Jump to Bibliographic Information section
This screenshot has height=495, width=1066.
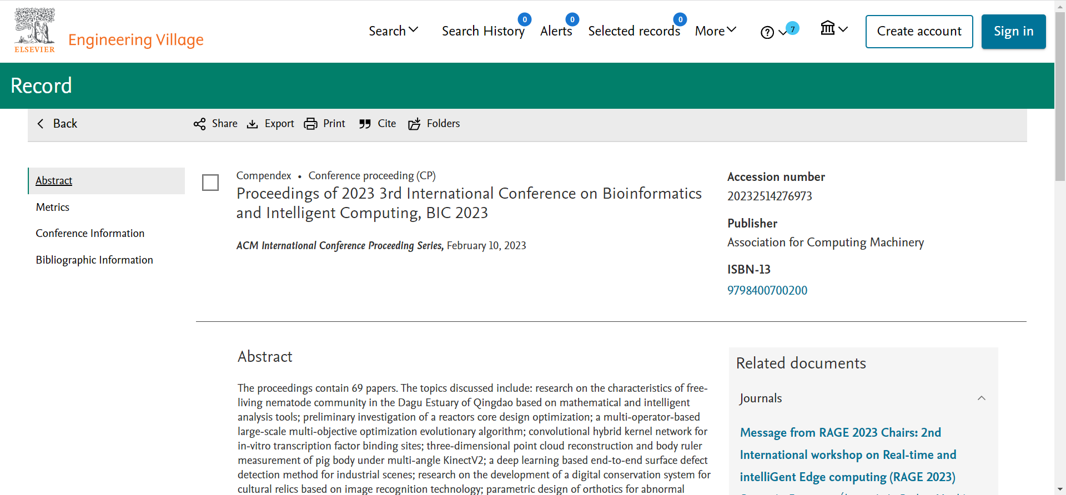point(94,260)
